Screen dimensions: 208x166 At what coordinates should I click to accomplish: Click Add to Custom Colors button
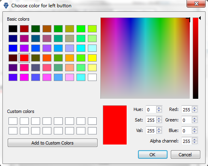coord(53,143)
